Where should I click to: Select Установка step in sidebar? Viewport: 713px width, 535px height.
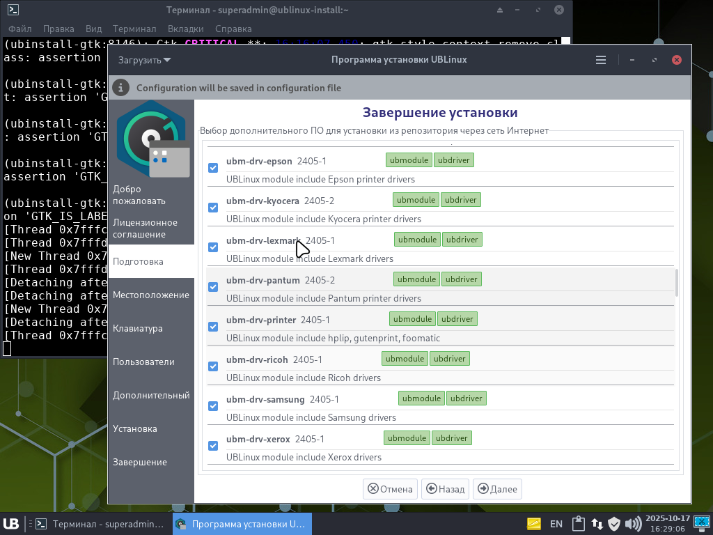(151, 428)
